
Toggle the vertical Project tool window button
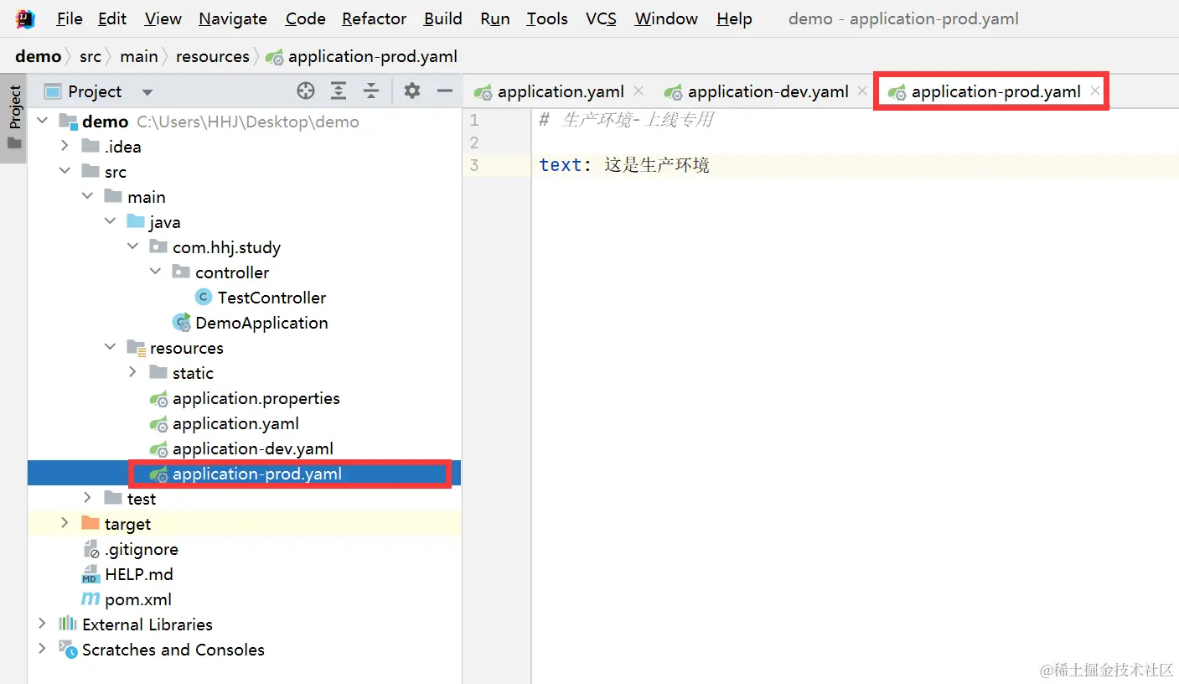14,117
